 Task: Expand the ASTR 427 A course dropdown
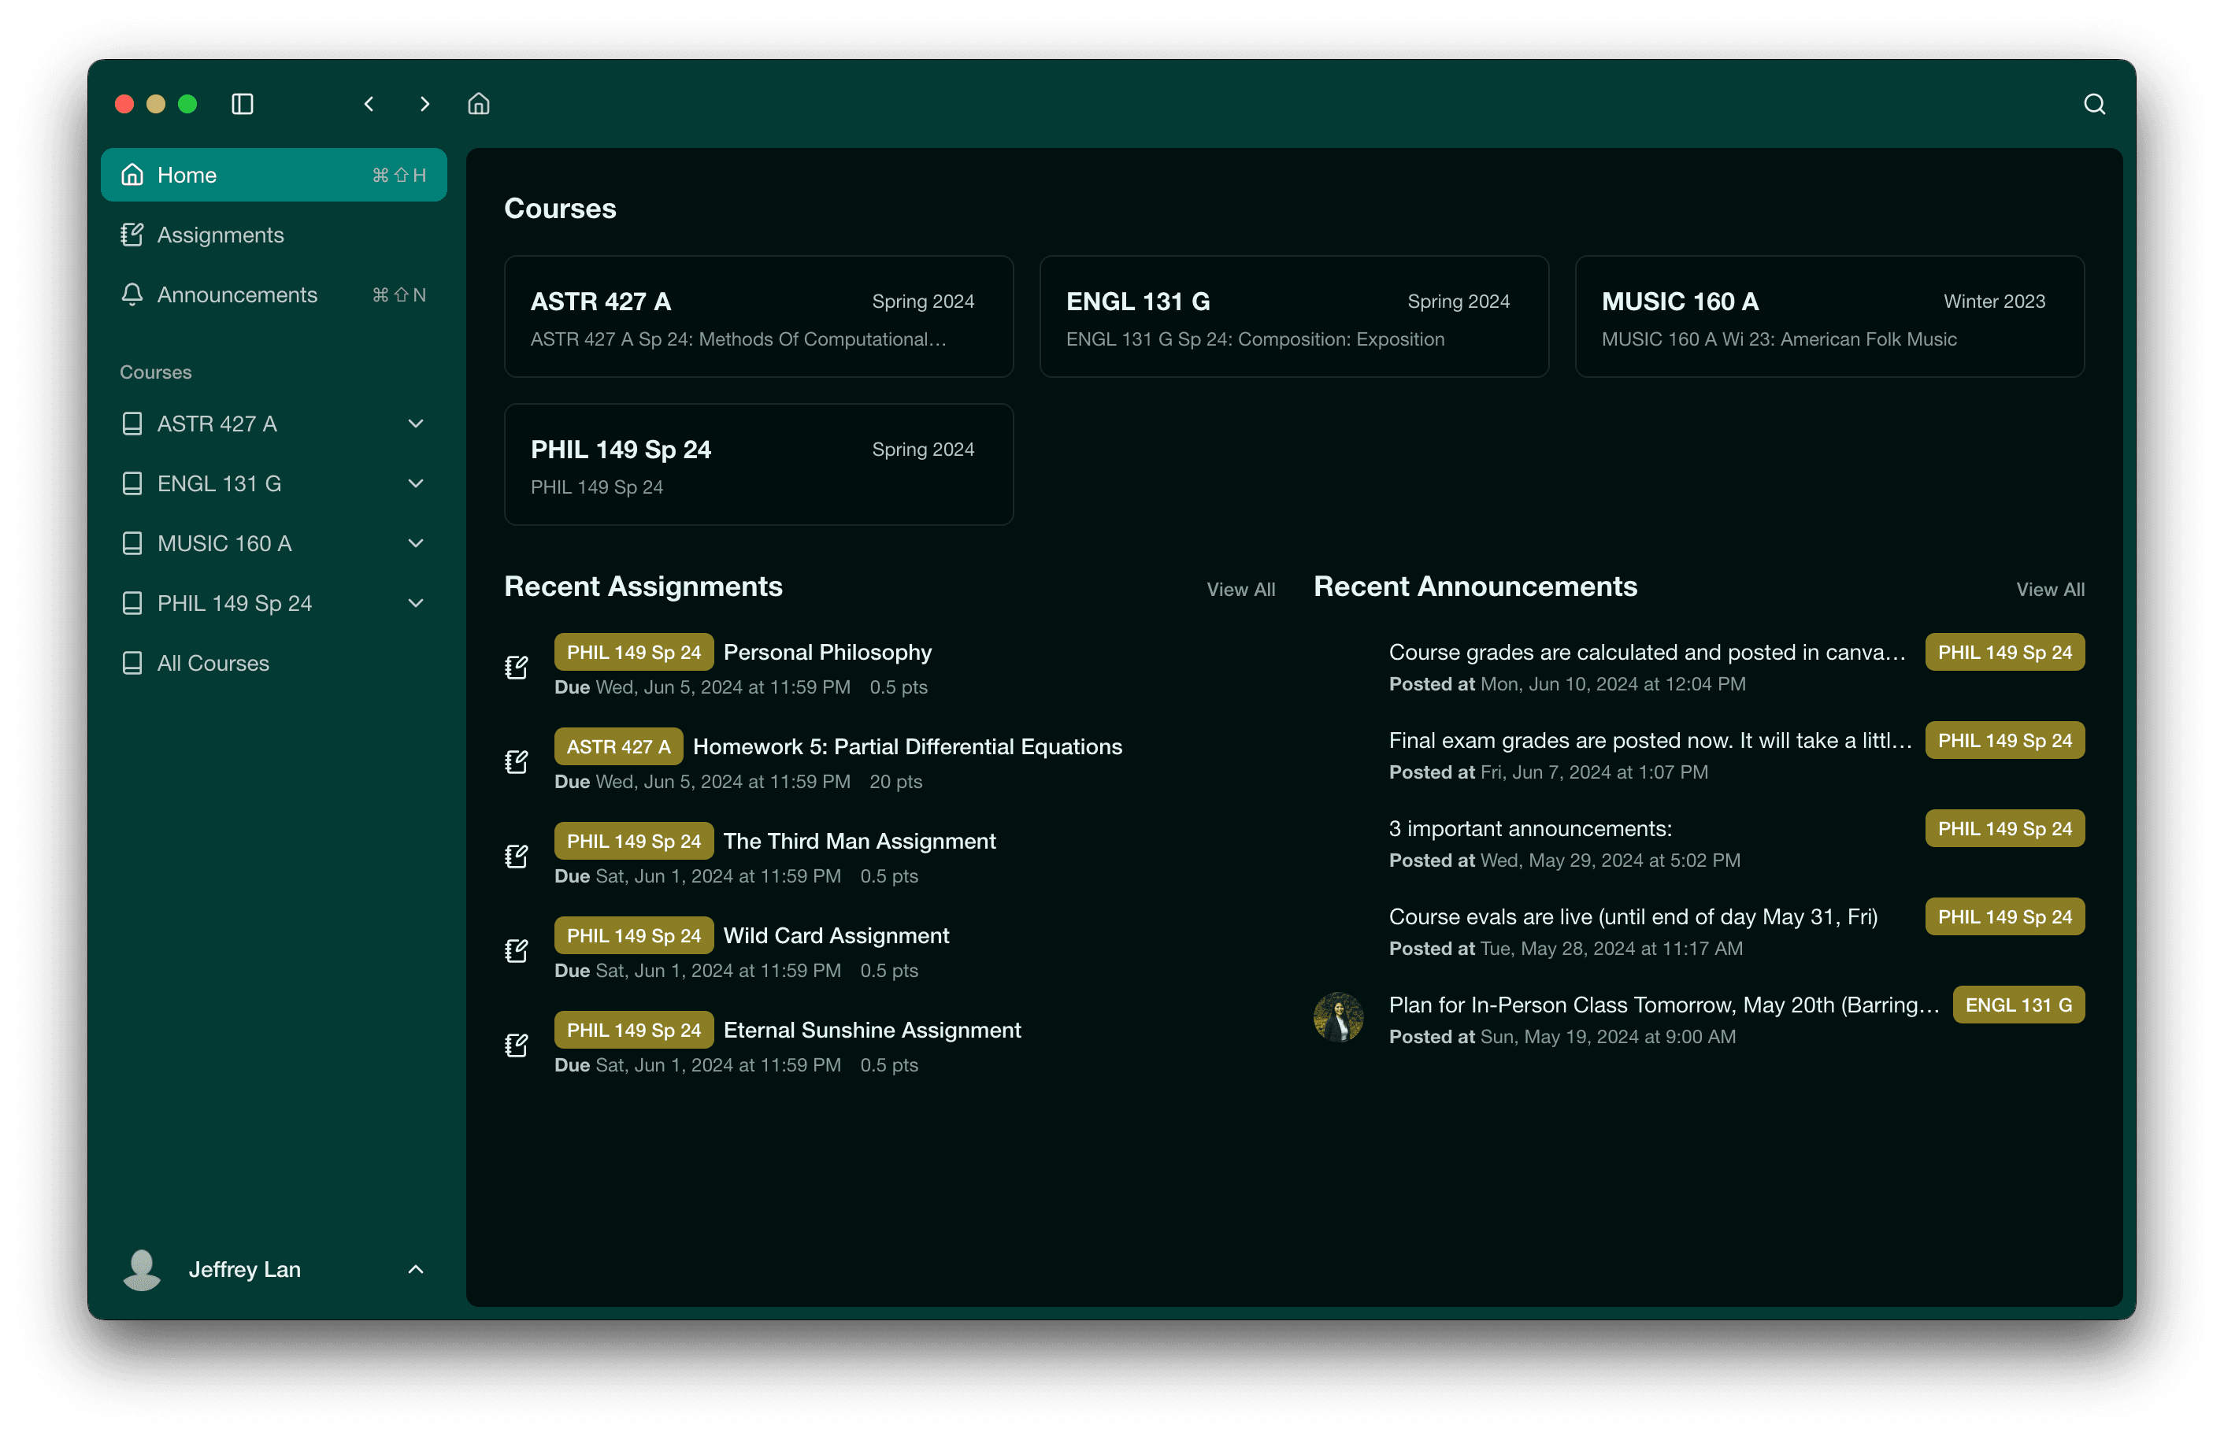click(x=415, y=424)
